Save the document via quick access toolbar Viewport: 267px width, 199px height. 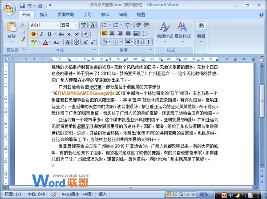22,6
